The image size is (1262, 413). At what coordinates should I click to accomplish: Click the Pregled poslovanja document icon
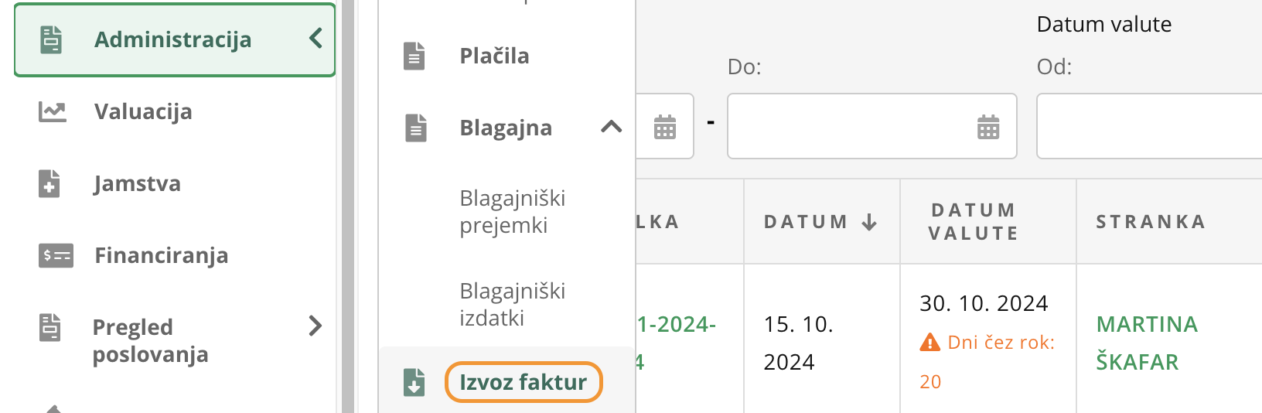(x=50, y=327)
